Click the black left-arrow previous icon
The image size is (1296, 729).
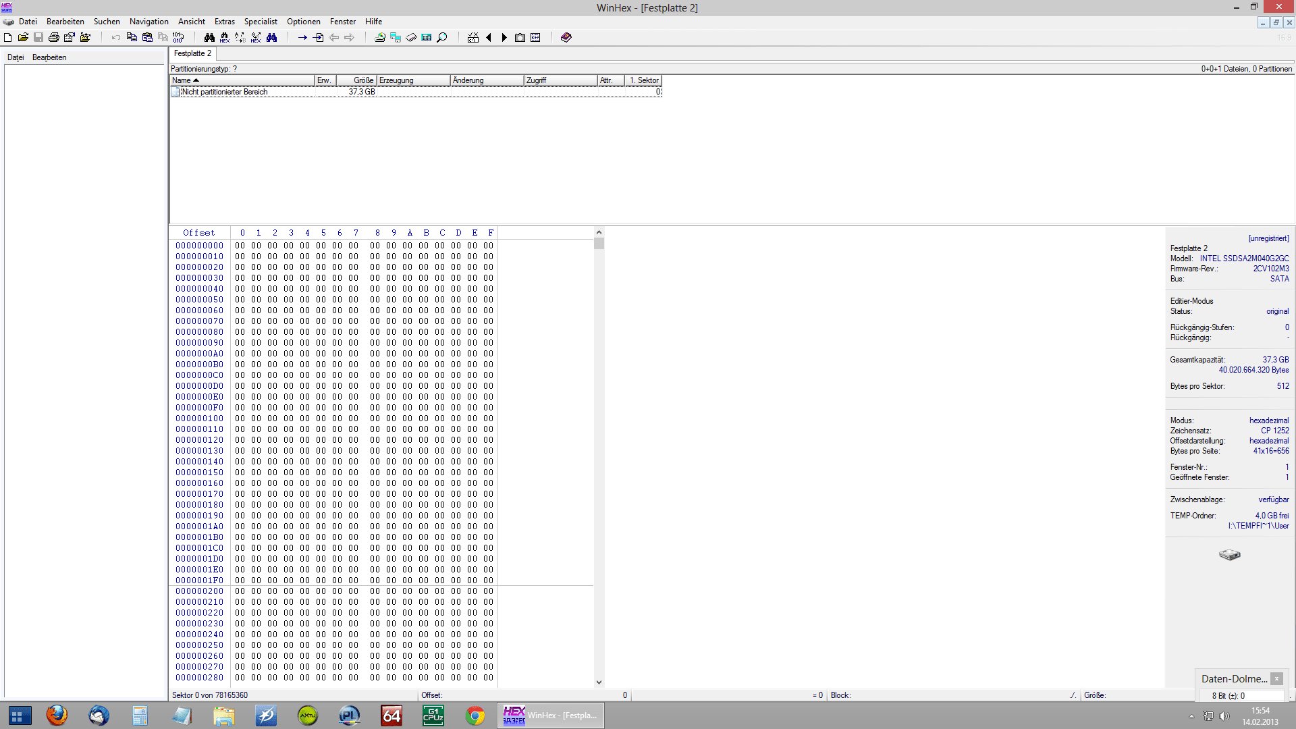click(x=489, y=38)
